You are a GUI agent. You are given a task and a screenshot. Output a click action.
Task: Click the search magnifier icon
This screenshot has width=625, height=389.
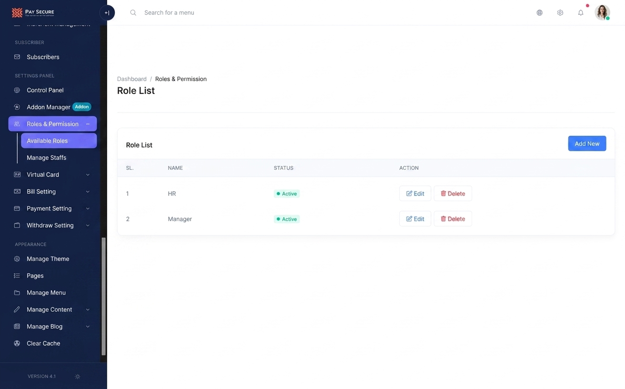(133, 13)
